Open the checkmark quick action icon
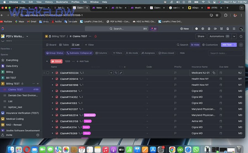The image size is (248, 153). click(x=196, y=29)
